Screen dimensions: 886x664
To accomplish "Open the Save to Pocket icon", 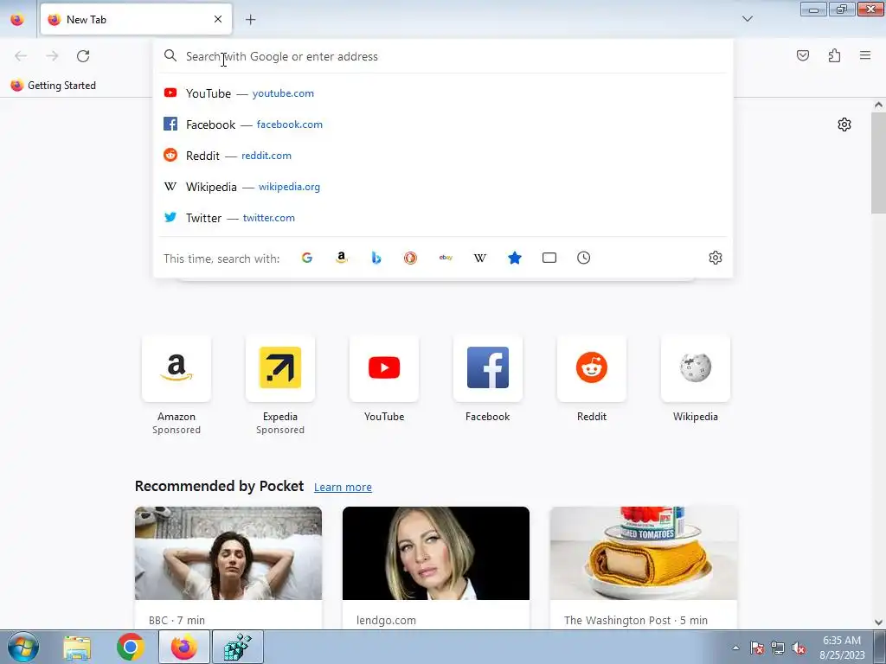I will pos(802,55).
